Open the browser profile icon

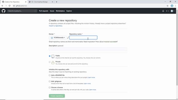click(x=172, y=6)
